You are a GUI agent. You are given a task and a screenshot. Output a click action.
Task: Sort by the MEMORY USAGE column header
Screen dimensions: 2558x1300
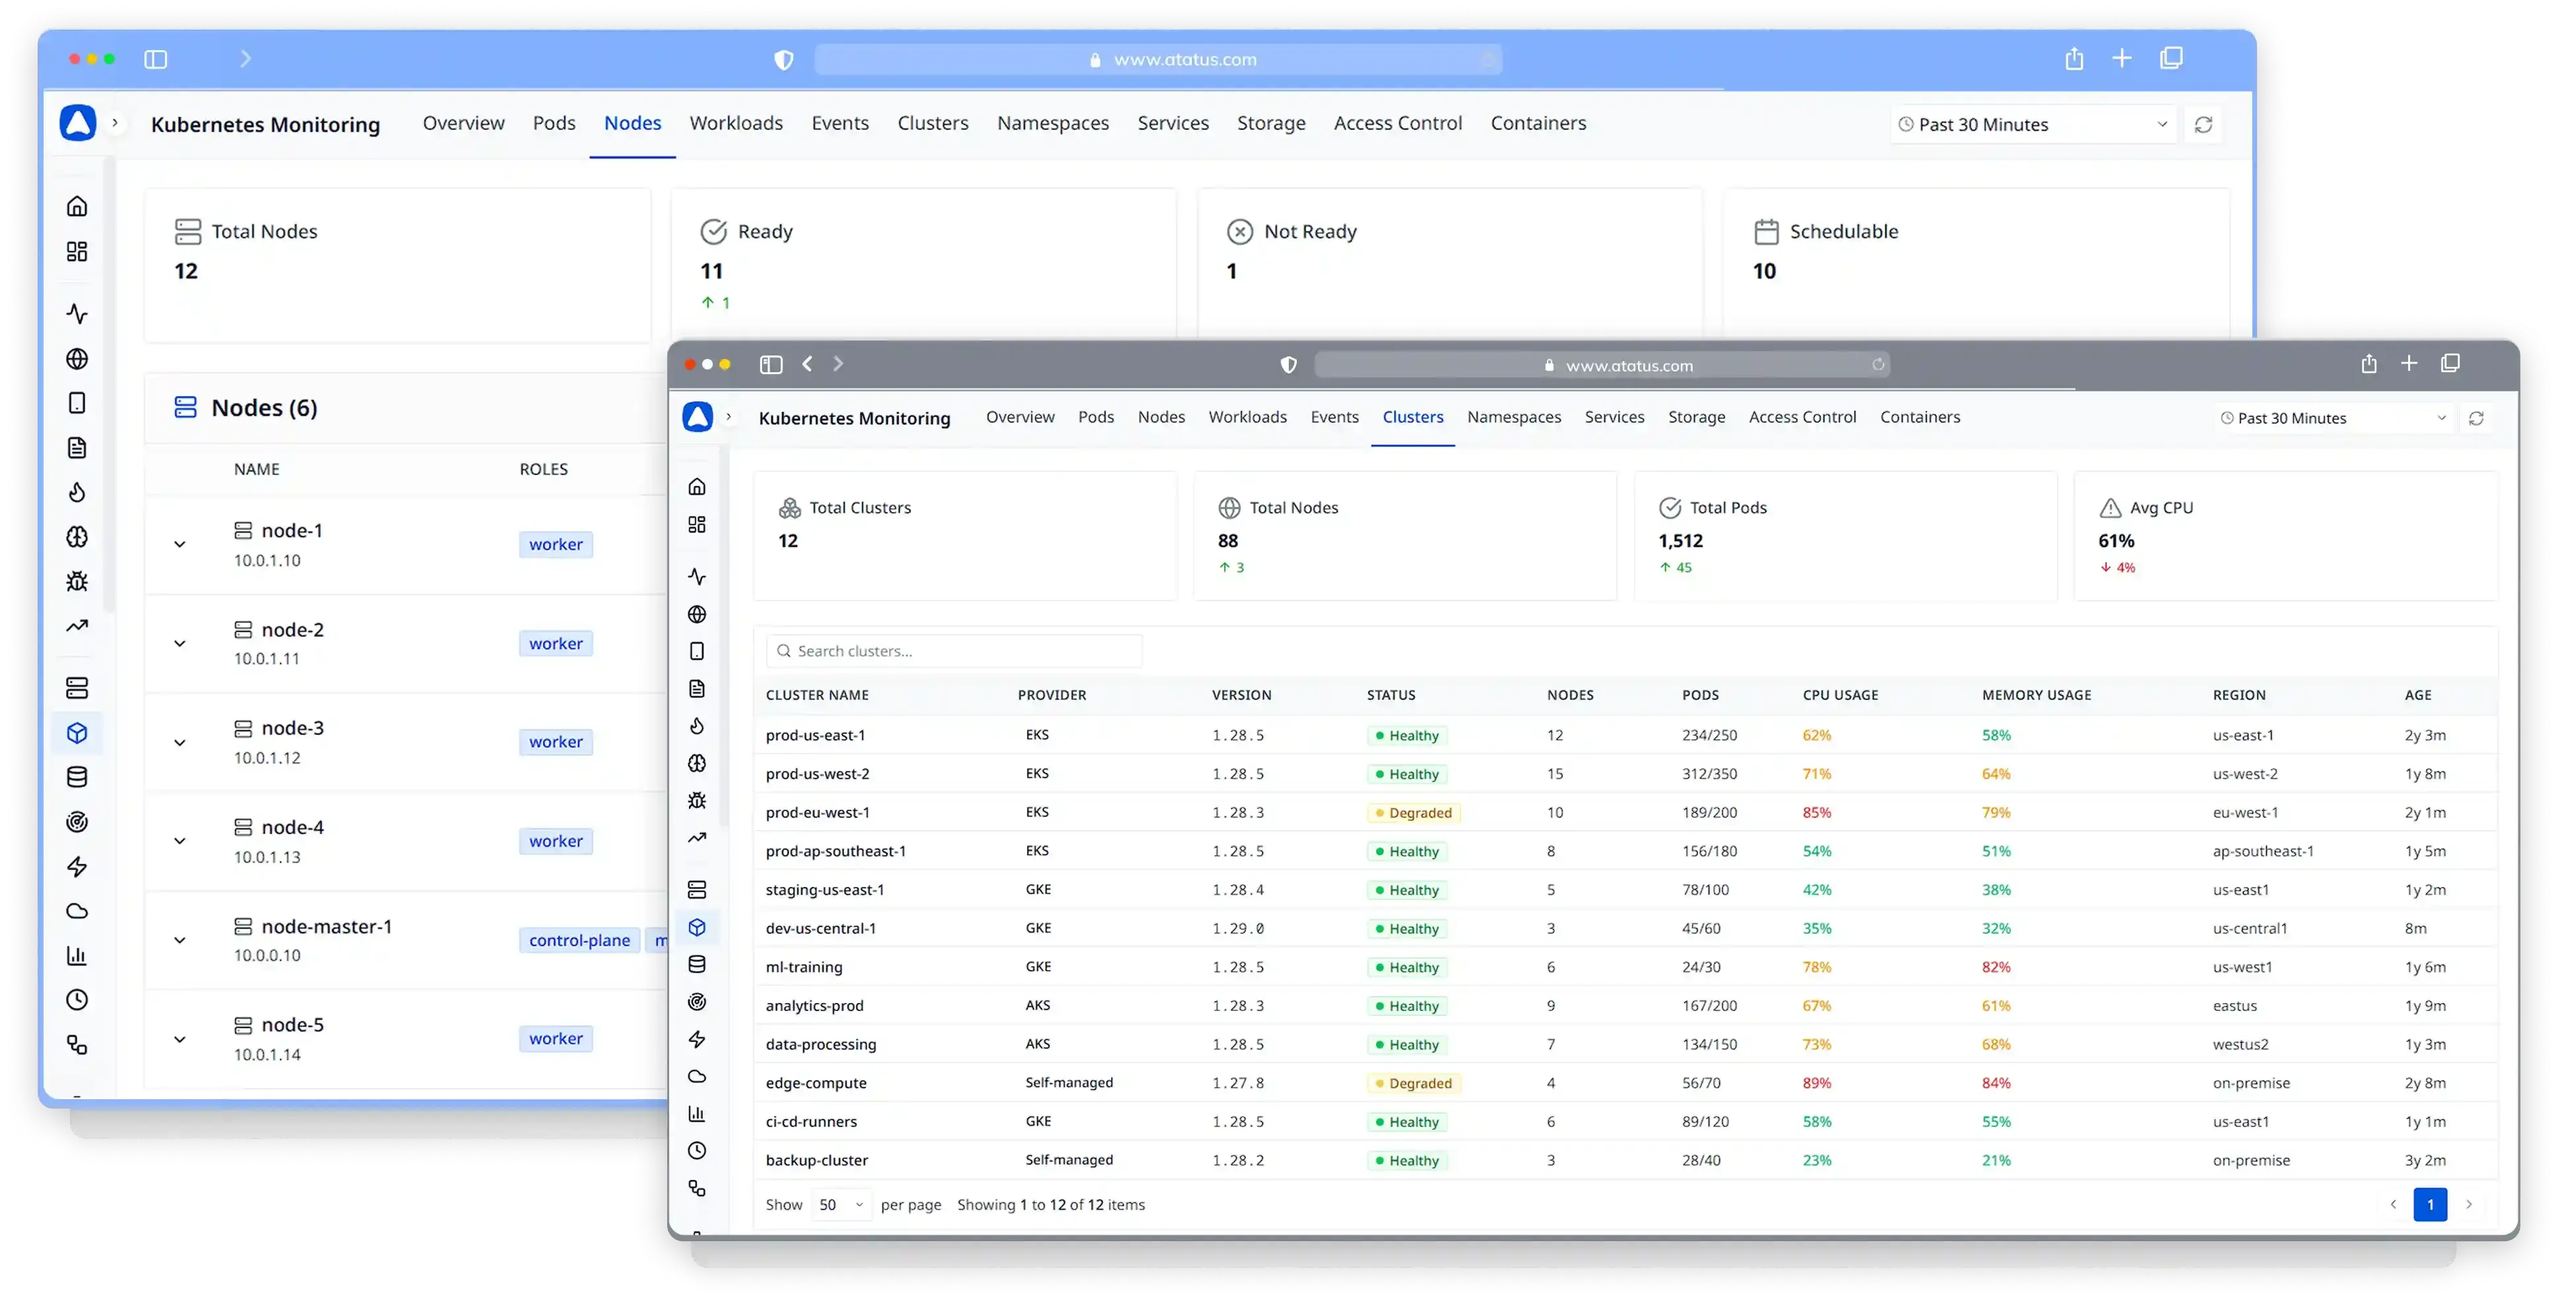pyautogui.click(x=2036, y=695)
